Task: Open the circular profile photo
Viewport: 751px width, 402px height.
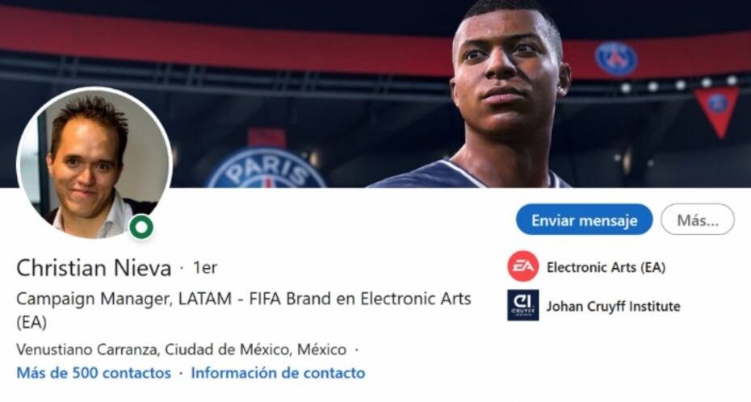Action: [94, 163]
